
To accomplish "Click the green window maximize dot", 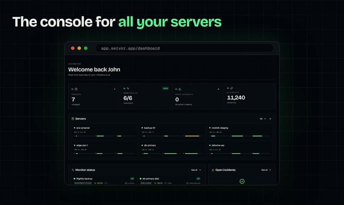I will (86, 48).
